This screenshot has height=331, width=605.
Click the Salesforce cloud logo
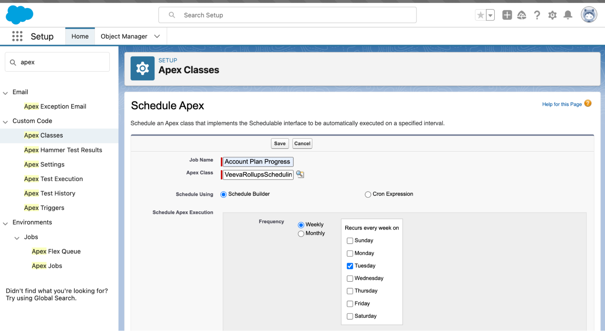click(x=19, y=15)
